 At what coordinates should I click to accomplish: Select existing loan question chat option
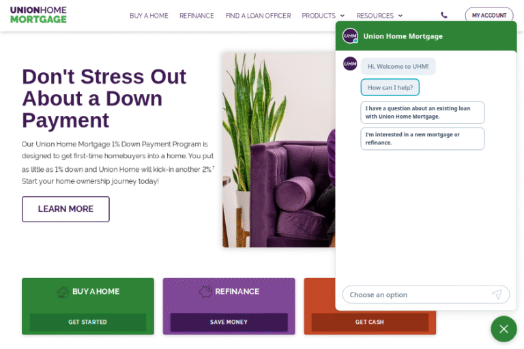(x=422, y=112)
